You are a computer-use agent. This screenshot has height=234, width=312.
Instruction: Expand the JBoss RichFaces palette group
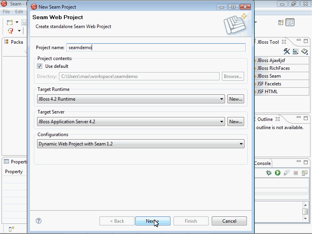(x=282, y=68)
